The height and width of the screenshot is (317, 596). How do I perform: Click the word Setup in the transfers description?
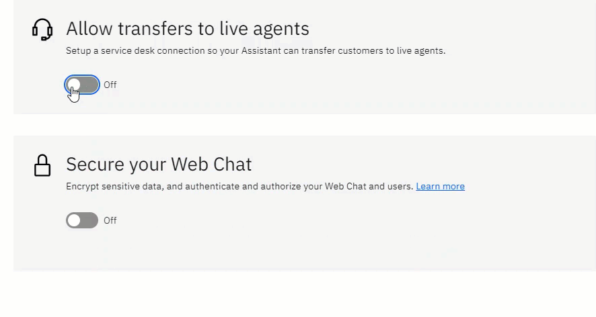pos(78,51)
